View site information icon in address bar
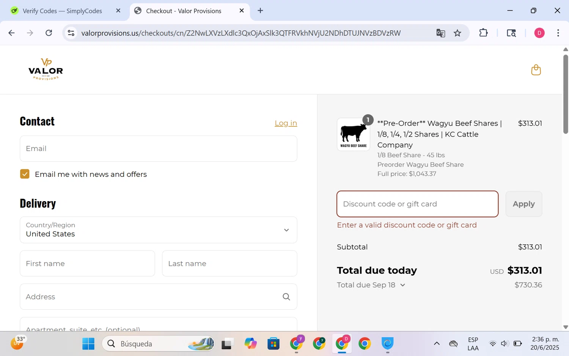This screenshot has height=356, width=569. pyautogui.click(x=71, y=33)
